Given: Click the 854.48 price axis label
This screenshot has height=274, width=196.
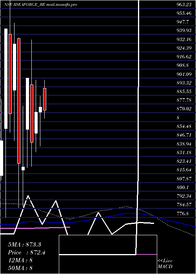Looking at the screenshot, I should (x=184, y=126).
